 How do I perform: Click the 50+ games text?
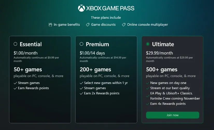tap(28, 69)
